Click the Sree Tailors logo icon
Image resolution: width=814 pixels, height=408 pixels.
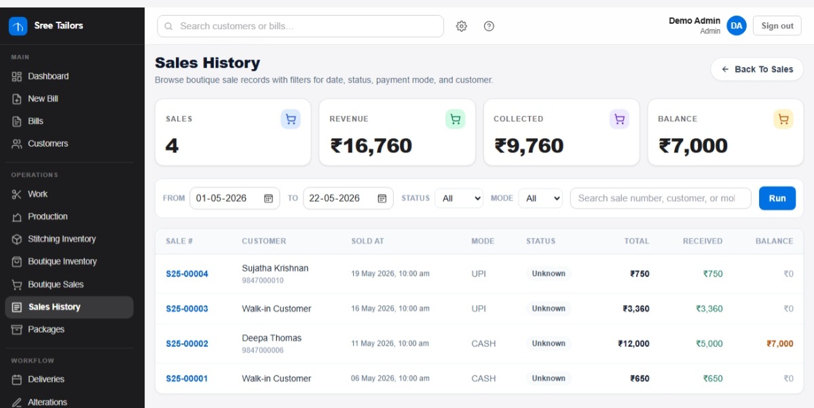click(18, 26)
